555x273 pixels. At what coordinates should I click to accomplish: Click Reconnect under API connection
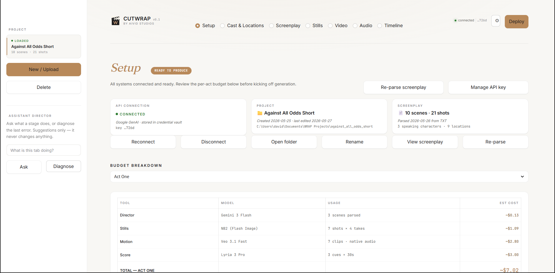143,142
